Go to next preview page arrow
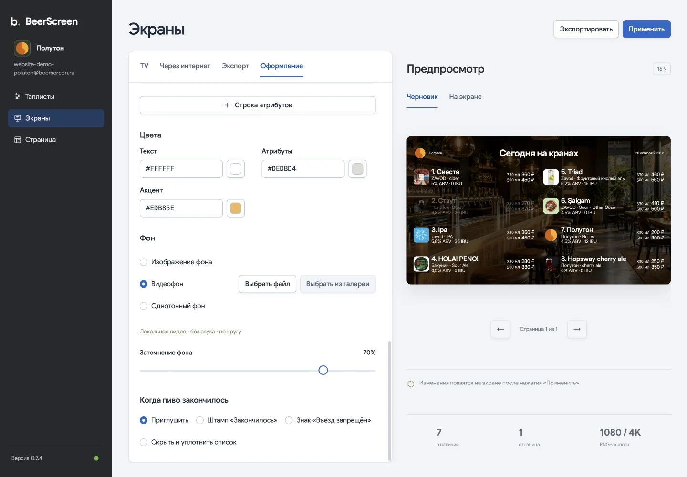 coord(577,329)
